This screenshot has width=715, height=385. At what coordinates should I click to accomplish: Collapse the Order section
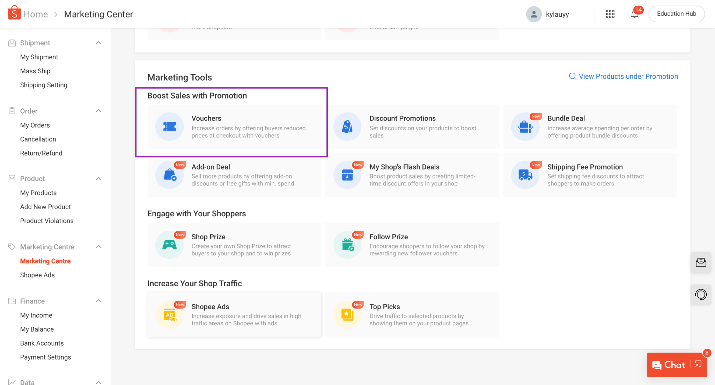(98, 111)
